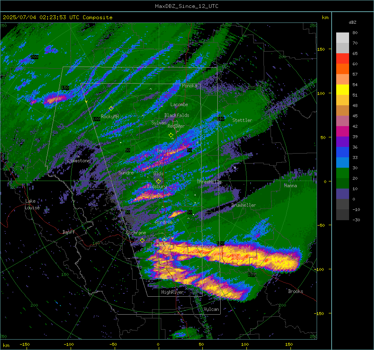This screenshot has width=374, height=350.
Task: Select the bright yellow swatch between 54 and 51
Action: (x=342, y=90)
